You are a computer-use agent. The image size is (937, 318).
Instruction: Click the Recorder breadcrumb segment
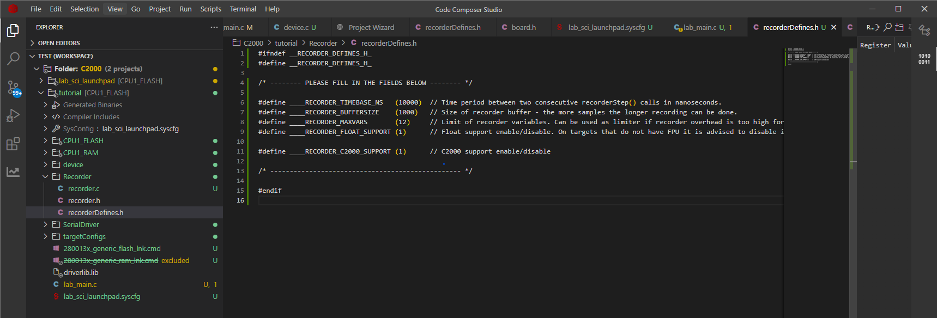pyautogui.click(x=323, y=43)
